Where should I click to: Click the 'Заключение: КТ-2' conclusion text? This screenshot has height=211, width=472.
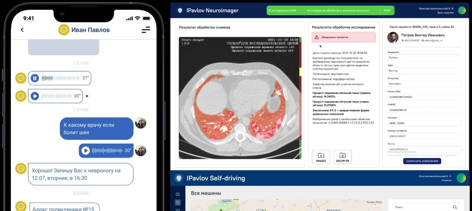tap(341, 112)
